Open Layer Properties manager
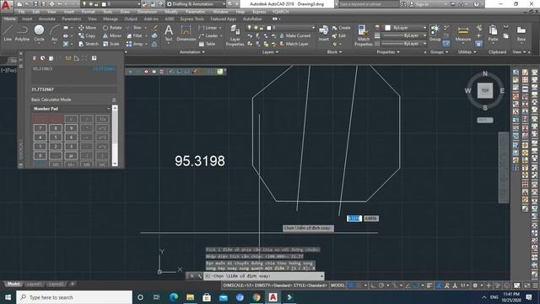Image resolution: width=540 pixels, height=304 pixels. click(x=235, y=35)
